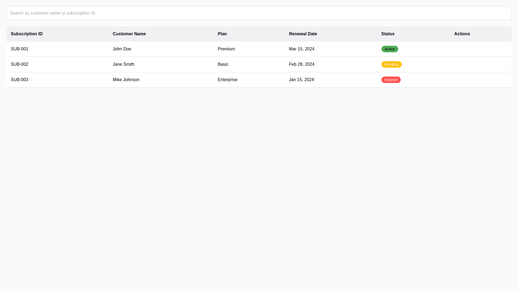
Task: Click the Actions column header
Action: [x=462, y=34]
